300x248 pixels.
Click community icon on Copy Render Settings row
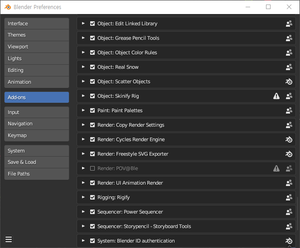289,125
